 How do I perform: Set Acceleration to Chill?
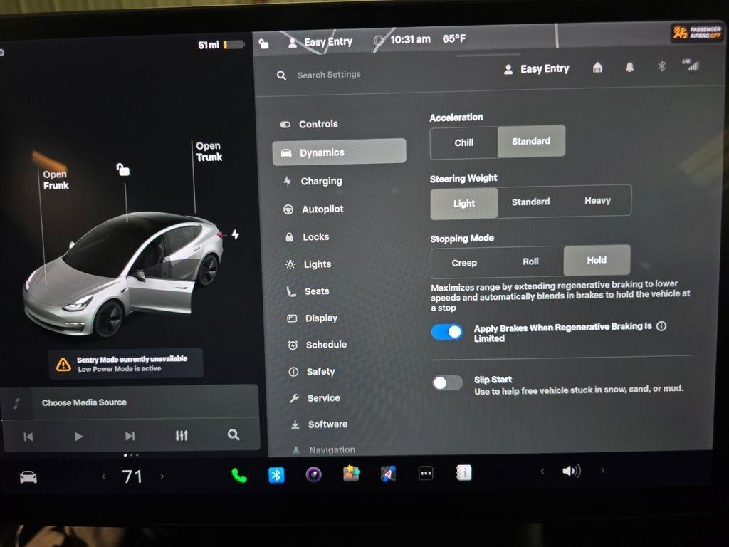[463, 142]
